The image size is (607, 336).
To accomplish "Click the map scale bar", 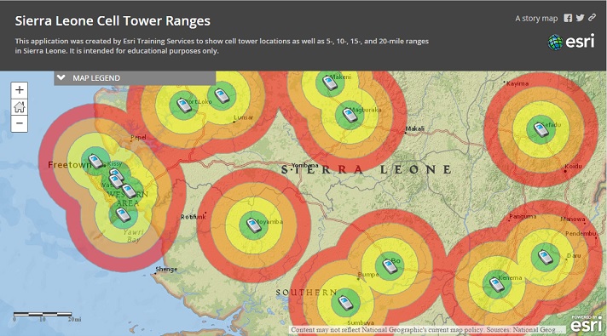I will point(47,316).
